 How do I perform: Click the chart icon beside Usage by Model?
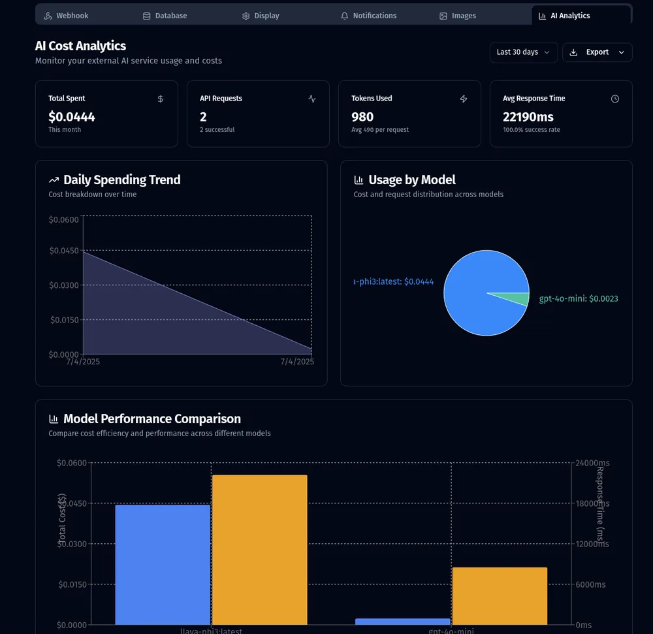click(358, 180)
